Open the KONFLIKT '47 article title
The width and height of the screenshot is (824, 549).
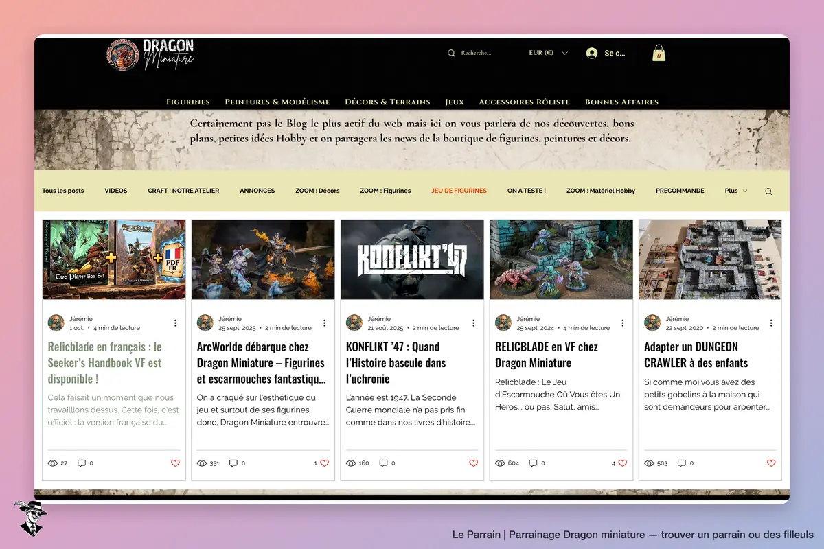tap(396, 362)
